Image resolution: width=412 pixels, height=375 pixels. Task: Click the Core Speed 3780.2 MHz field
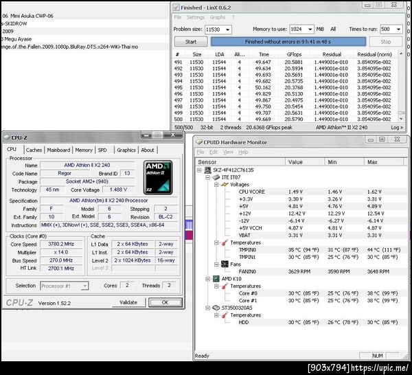[61, 244]
